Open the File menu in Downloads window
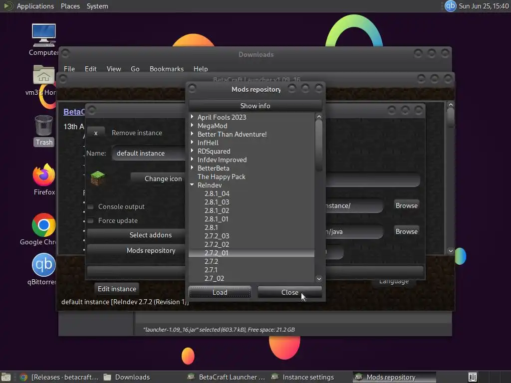The width and height of the screenshot is (511, 383). (x=69, y=69)
